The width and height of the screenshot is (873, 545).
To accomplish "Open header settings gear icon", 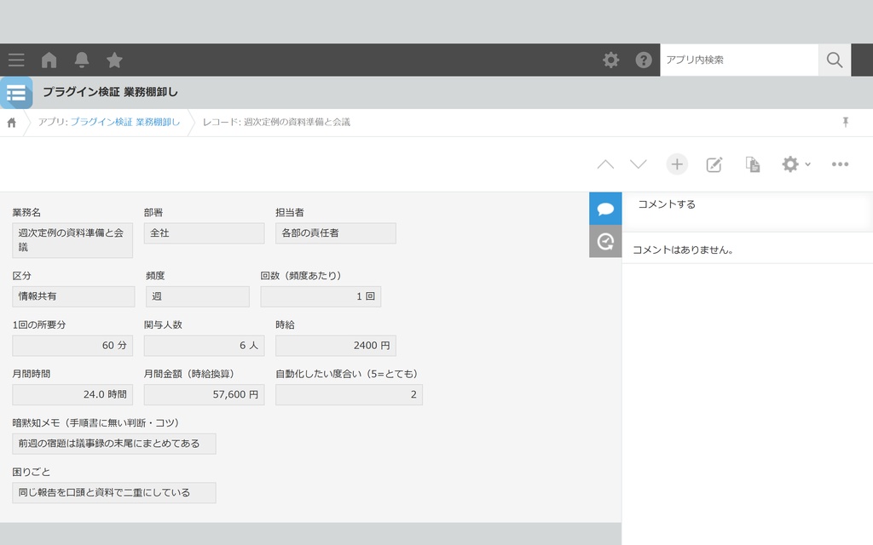I will tap(610, 60).
